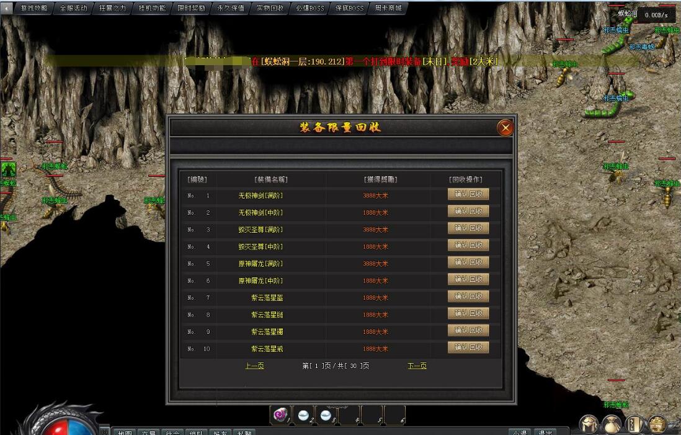Open the character armor icon at bottom right
The height and width of the screenshot is (435, 681).
pyautogui.click(x=589, y=424)
